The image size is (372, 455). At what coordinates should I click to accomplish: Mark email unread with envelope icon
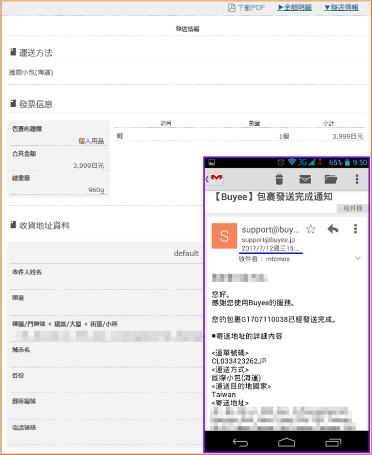(305, 179)
